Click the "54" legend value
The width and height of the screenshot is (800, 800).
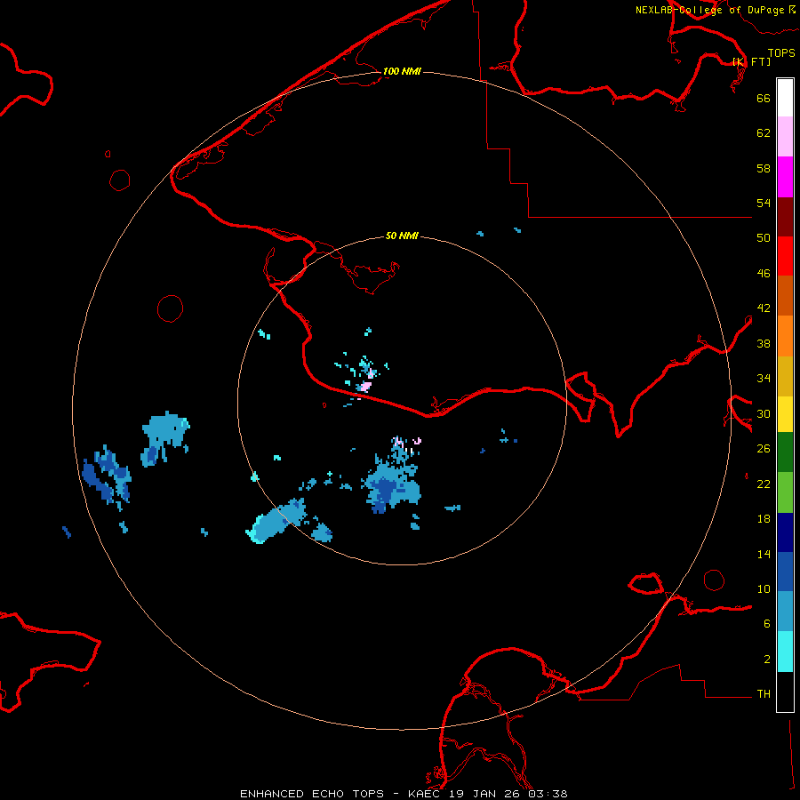coord(764,203)
